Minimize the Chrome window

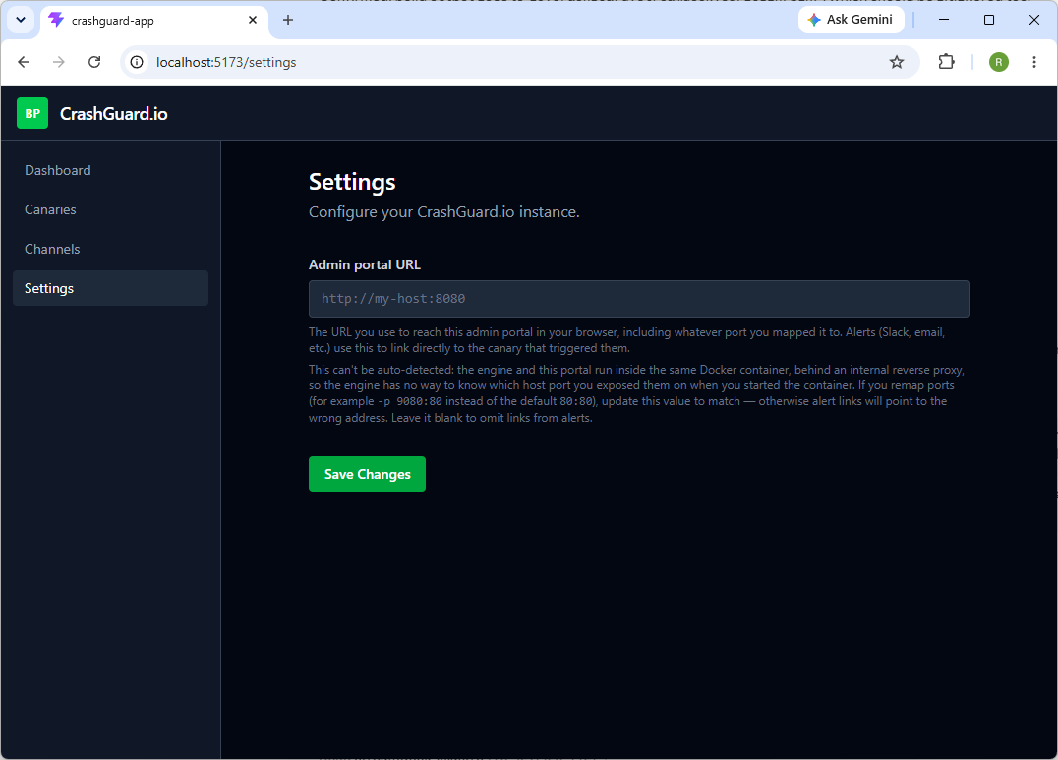[944, 20]
